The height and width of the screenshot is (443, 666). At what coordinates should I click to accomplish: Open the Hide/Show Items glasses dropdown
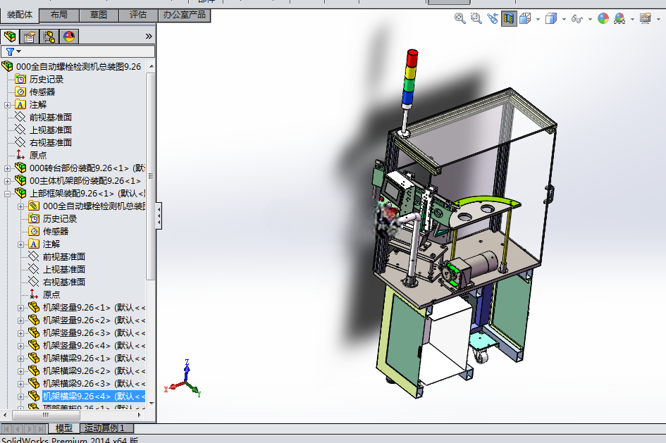tap(590, 19)
